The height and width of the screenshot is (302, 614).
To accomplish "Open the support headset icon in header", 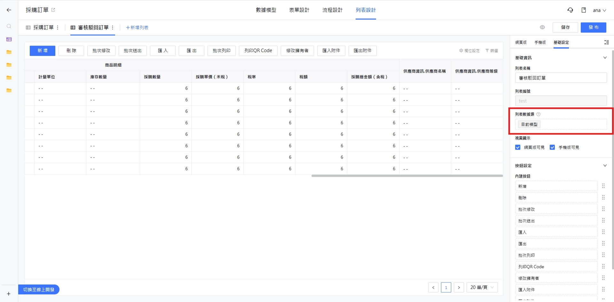I will pyautogui.click(x=570, y=10).
